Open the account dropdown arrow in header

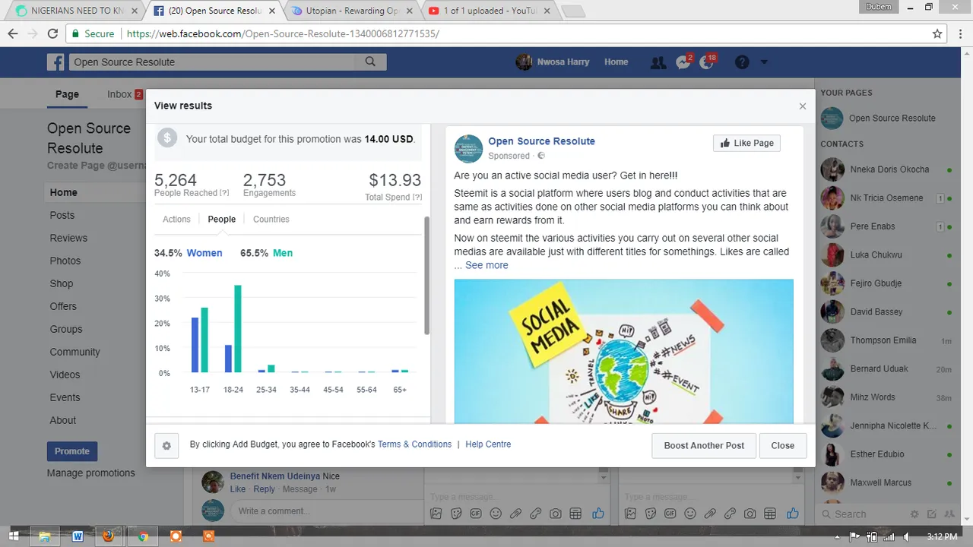click(764, 62)
